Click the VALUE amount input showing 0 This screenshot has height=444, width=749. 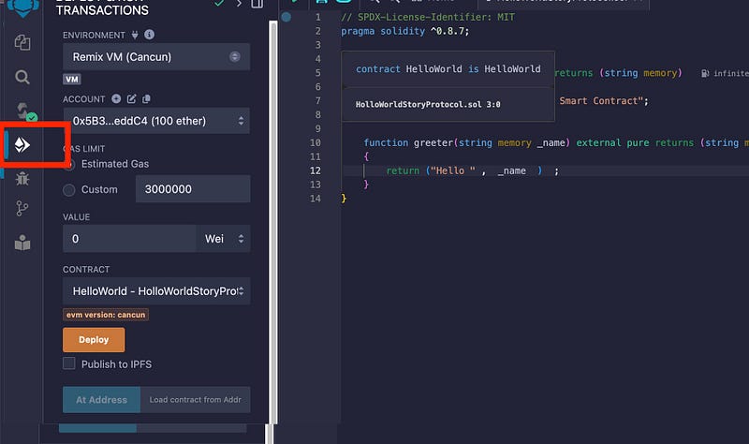pos(129,239)
